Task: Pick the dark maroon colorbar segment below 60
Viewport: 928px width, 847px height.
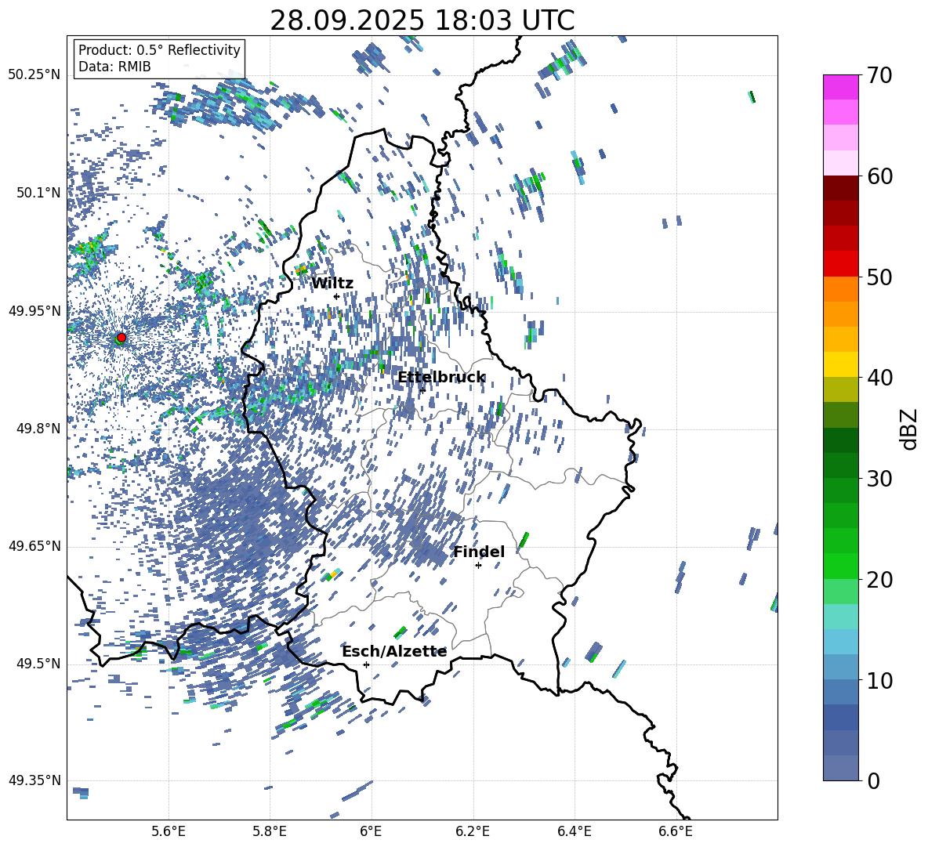Action: 840,188
